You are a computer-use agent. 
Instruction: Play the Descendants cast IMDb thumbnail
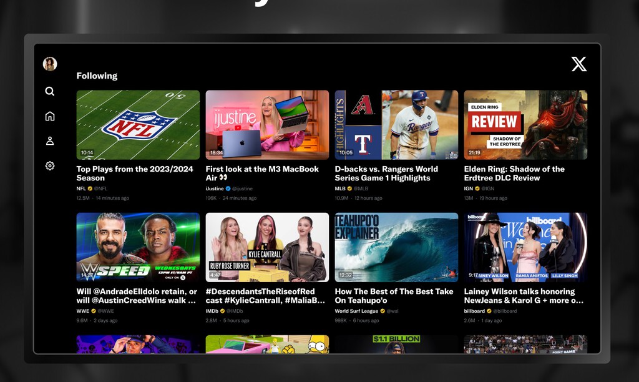pyautogui.click(x=267, y=247)
